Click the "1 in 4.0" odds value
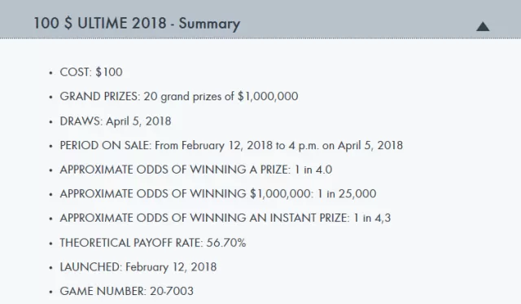Viewport: 521px width, 304px height. click(313, 170)
